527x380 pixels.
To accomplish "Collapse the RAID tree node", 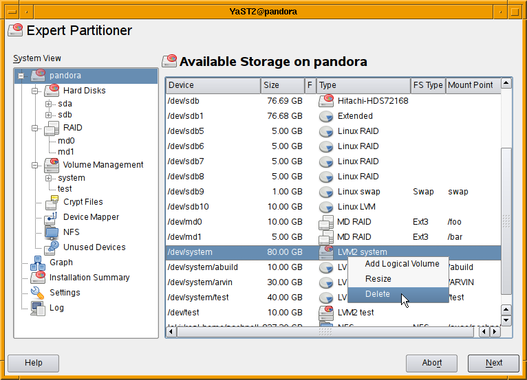I will point(34,128).
